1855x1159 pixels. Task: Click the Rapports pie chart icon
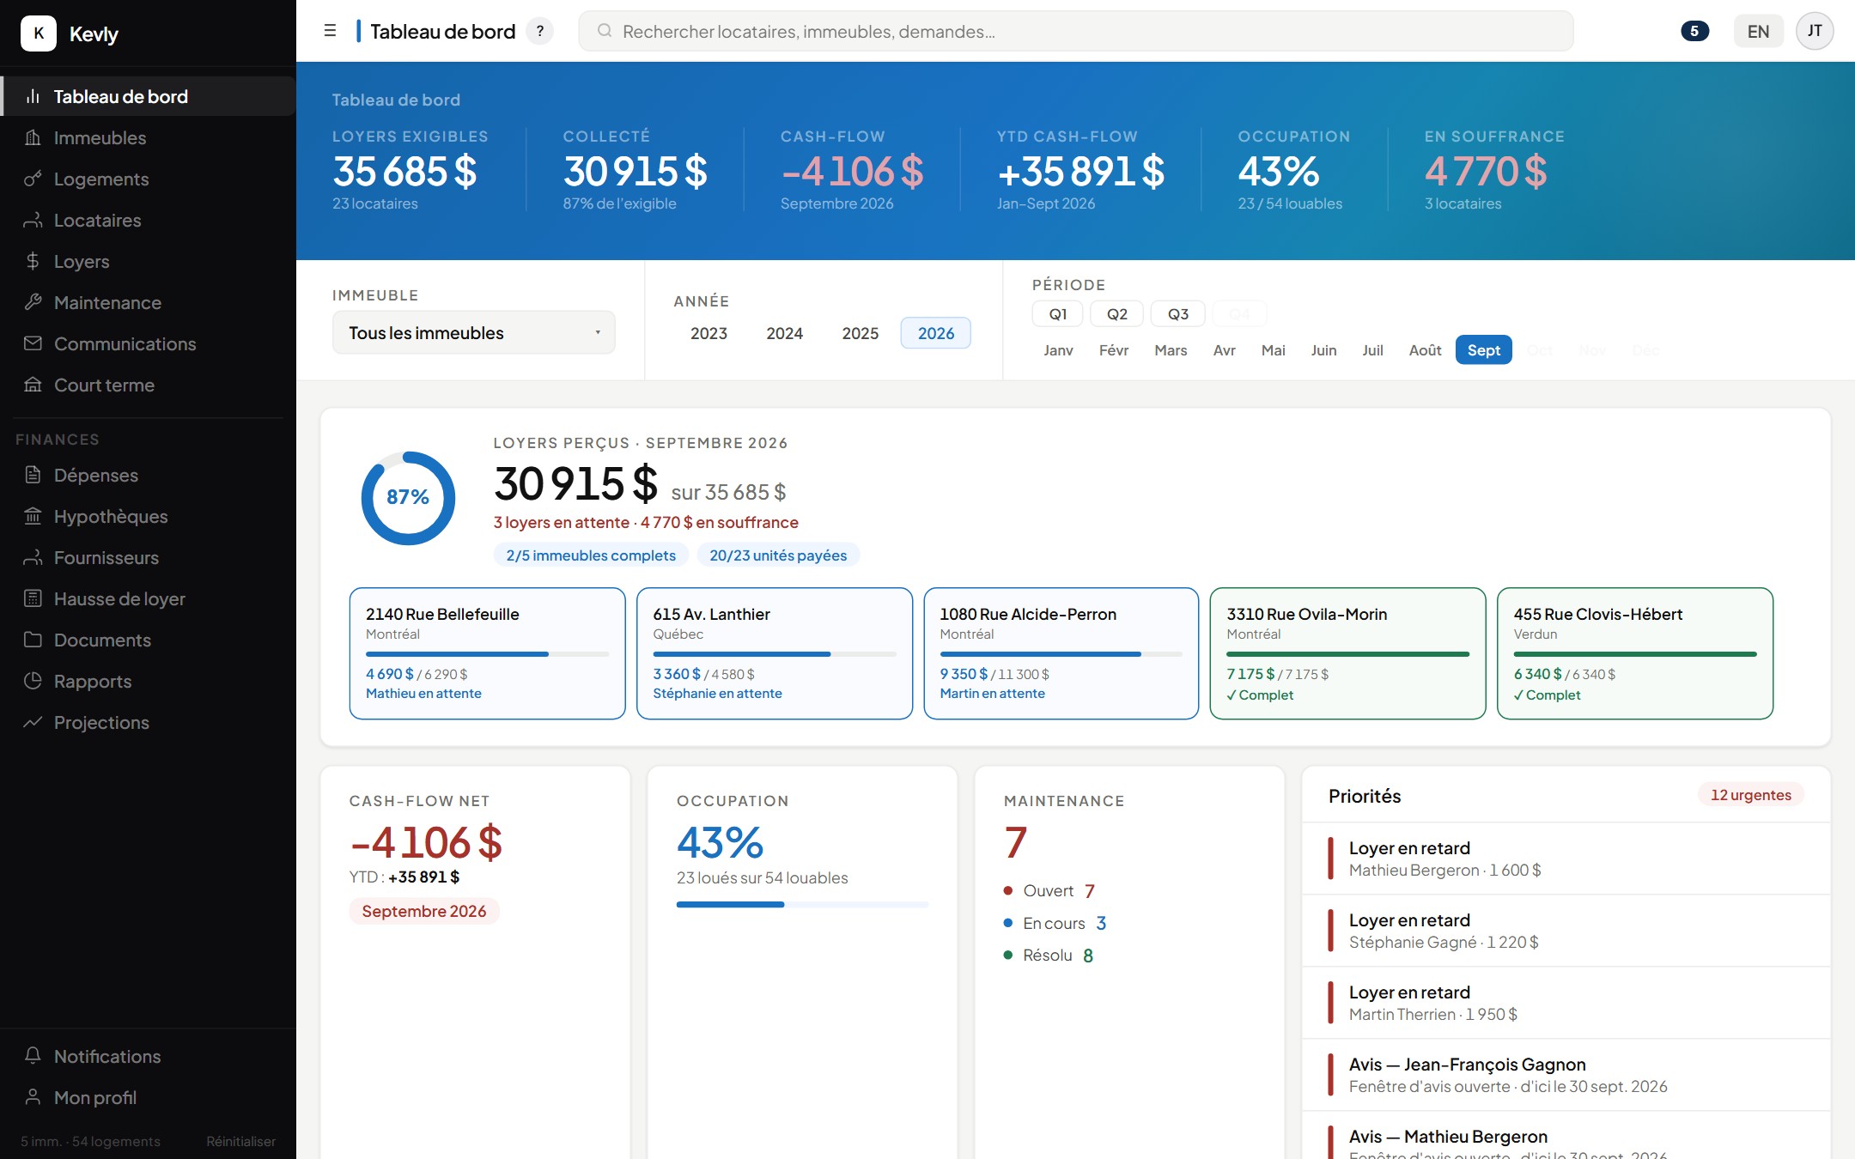[x=33, y=681]
